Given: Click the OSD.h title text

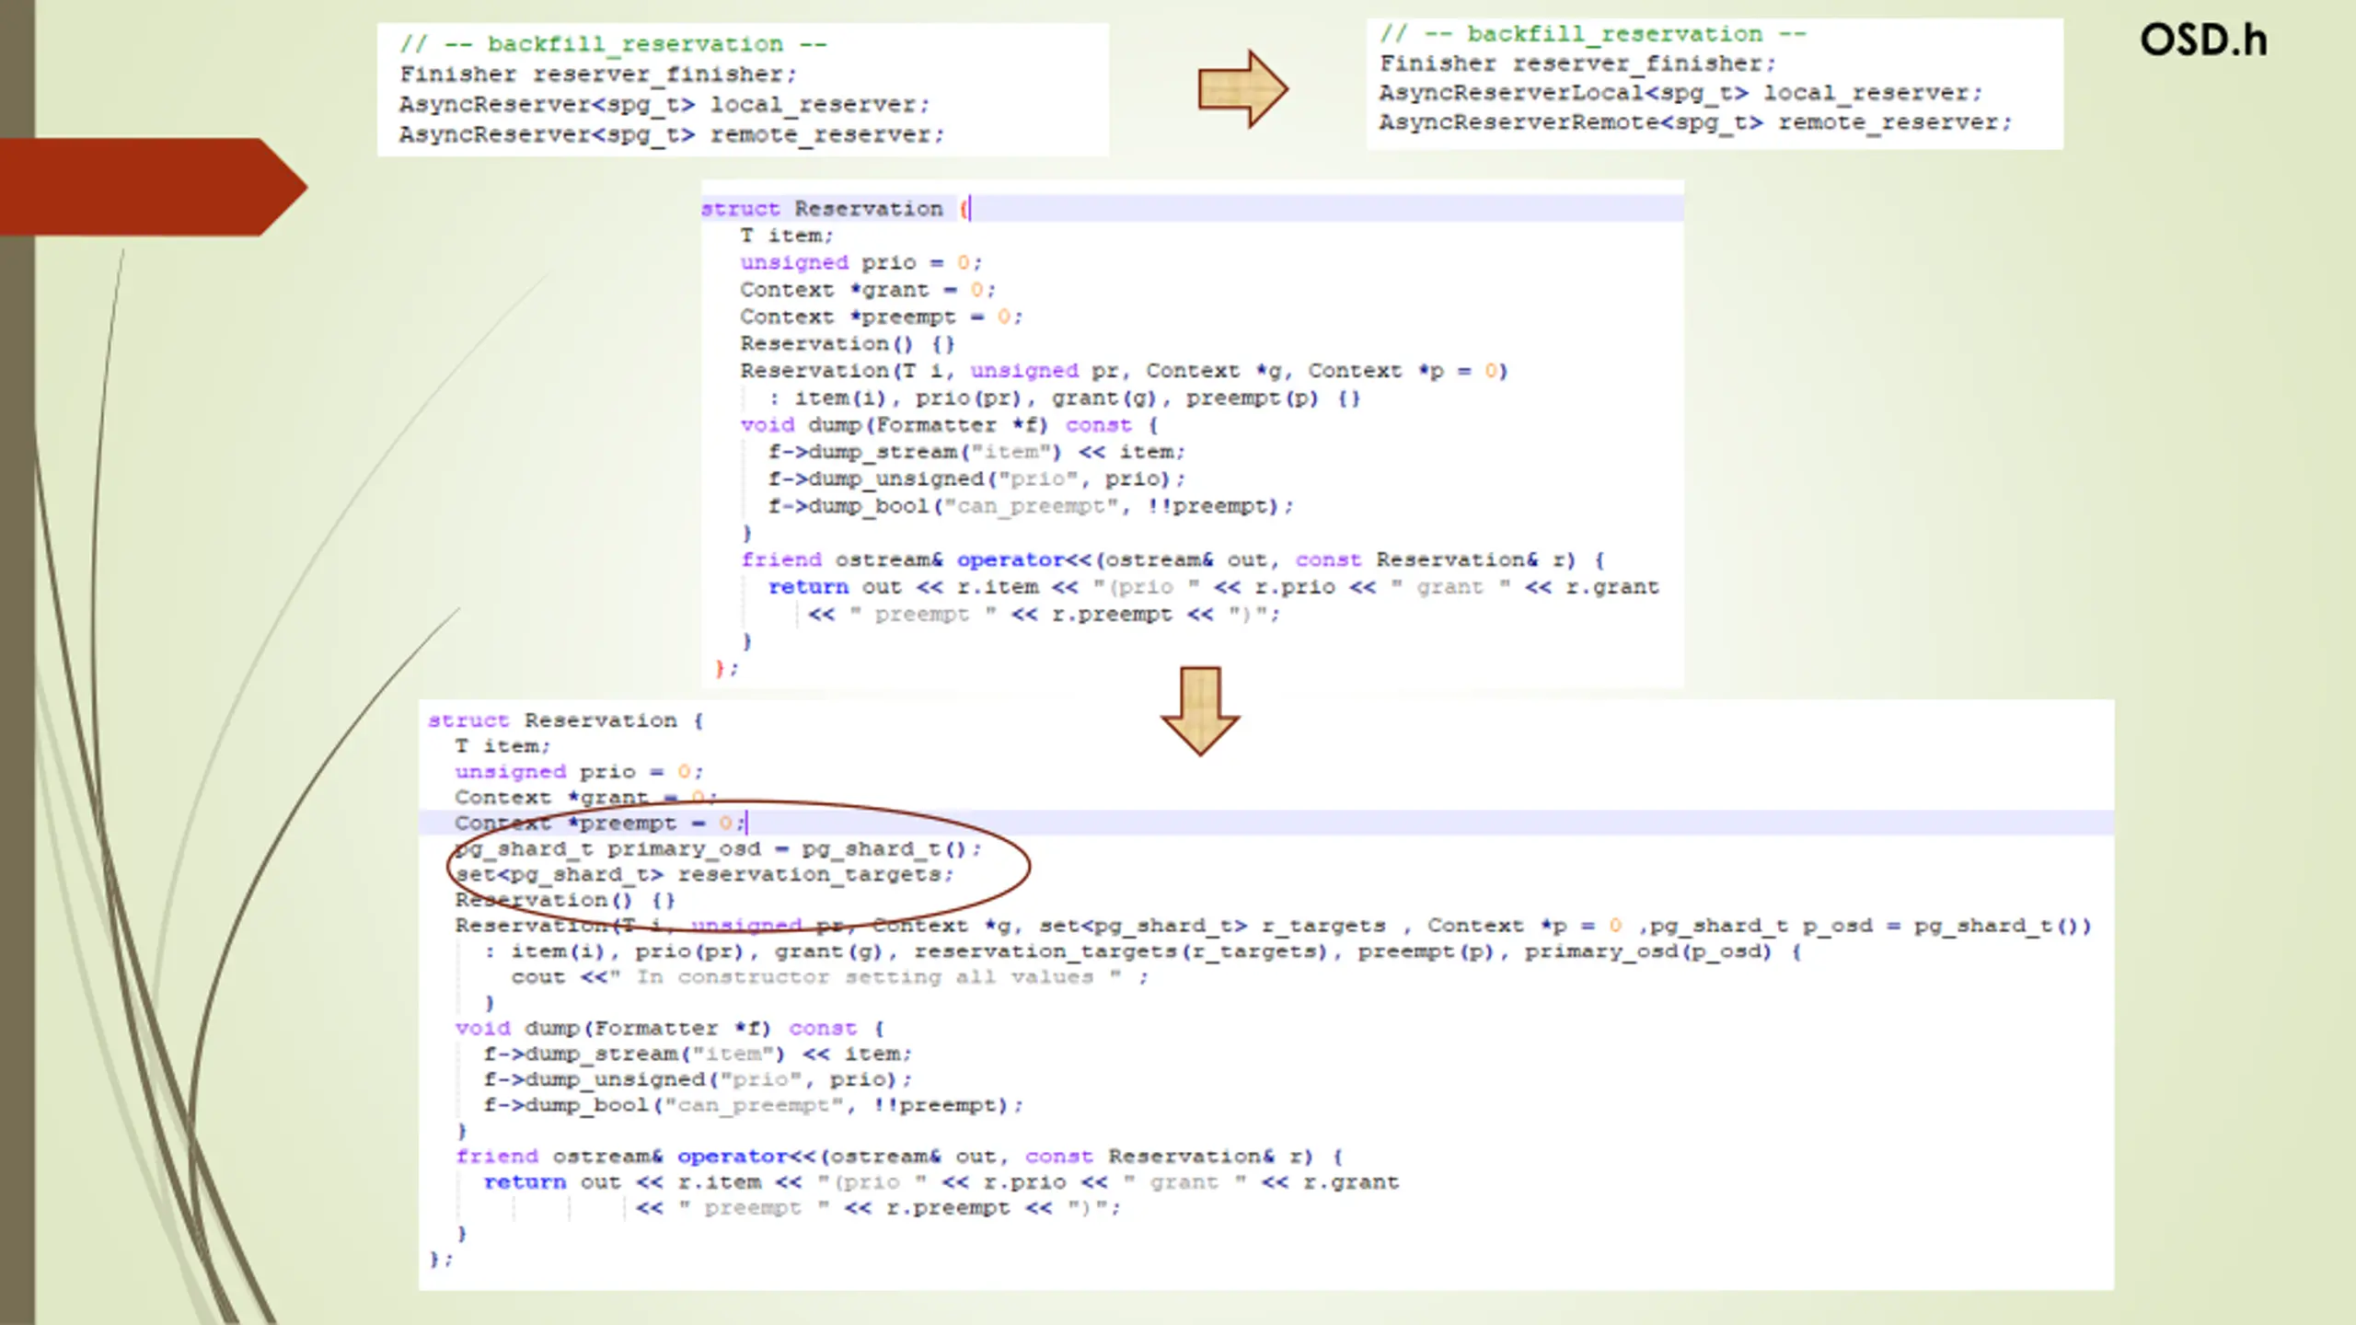Looking at the screenshot, I should click(x=2203, y=40).
